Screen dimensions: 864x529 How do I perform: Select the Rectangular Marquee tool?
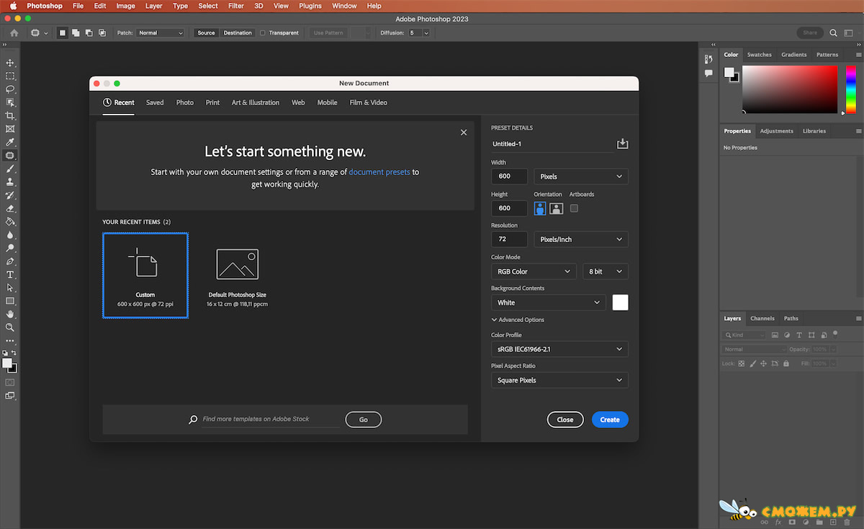(x=10, y=76)
